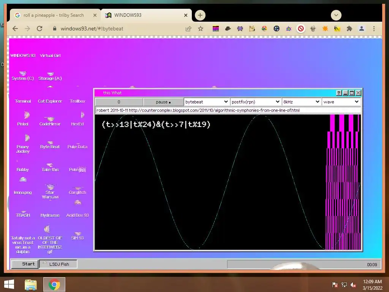Launch the Terminal desktop icon
Image resolution: width=389 pixels, height=292 pixels.
(x=23, y=101)
